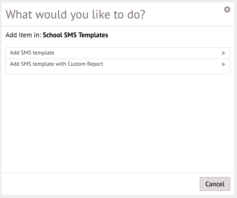
Task: Click the School SMS Templates label
Action: tap(75, 35)
